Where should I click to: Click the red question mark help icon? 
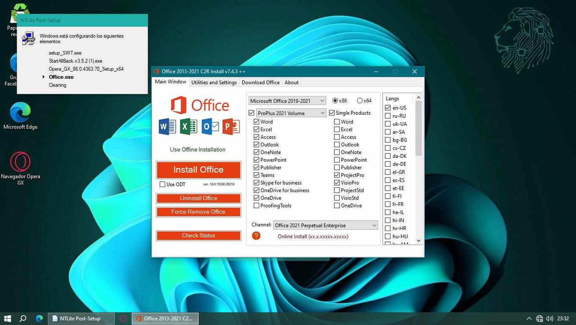tap(256, 236)
